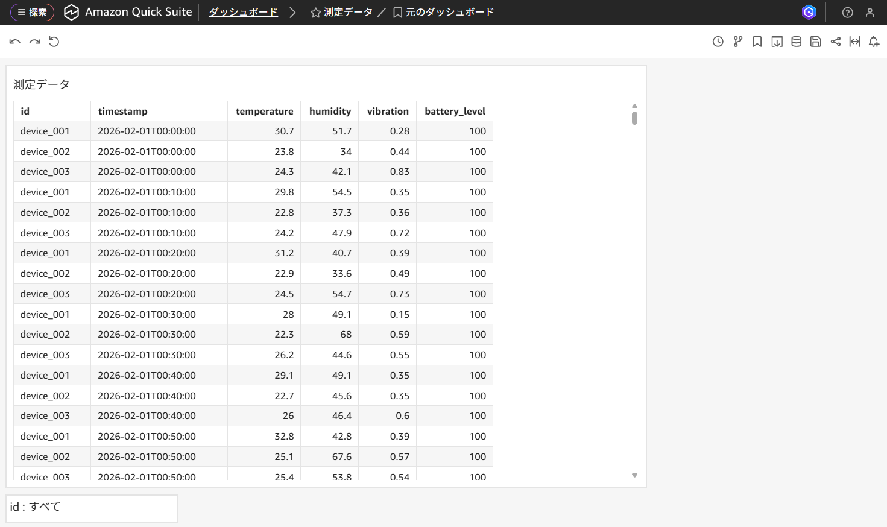
Task: Click the bookmark icon in toolbar
Action: click(x=757, y=42)
